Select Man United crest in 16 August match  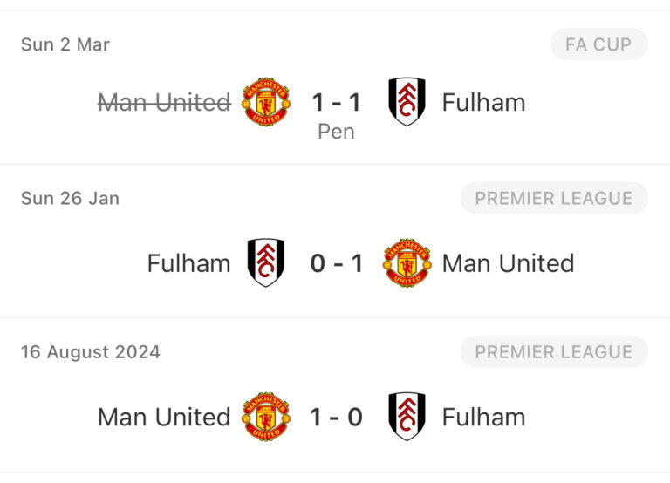267,417
